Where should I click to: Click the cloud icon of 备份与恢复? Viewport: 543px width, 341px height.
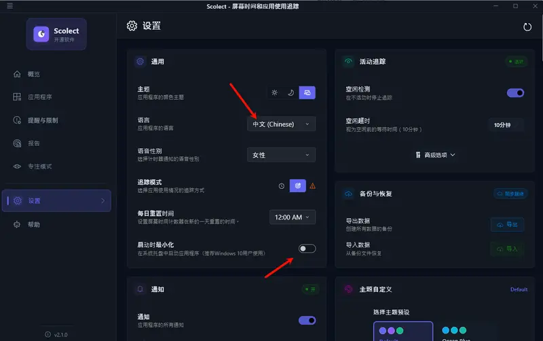tap(348, 194)
